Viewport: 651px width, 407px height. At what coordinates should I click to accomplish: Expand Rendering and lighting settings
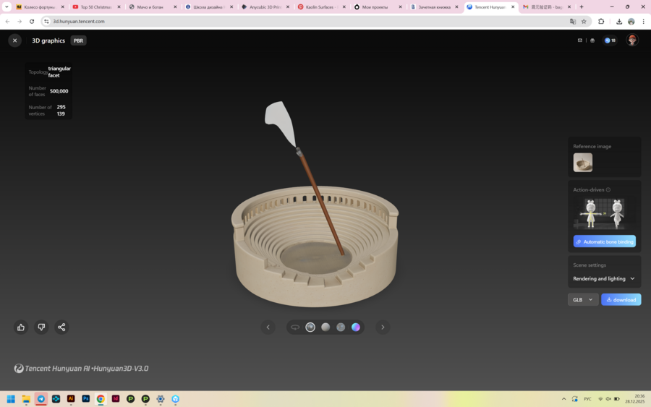click(x=604, y=278)
